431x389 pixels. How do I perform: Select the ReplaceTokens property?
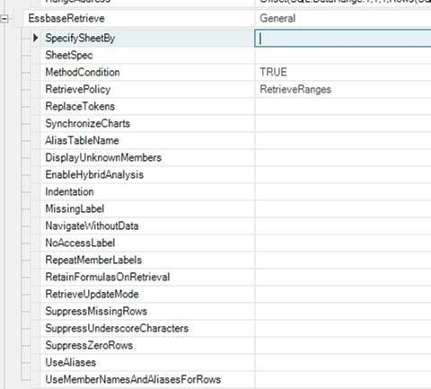(80, 106)
